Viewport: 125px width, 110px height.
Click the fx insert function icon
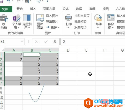point(55,42)
